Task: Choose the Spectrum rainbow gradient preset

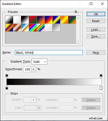Action: [33, 28]
